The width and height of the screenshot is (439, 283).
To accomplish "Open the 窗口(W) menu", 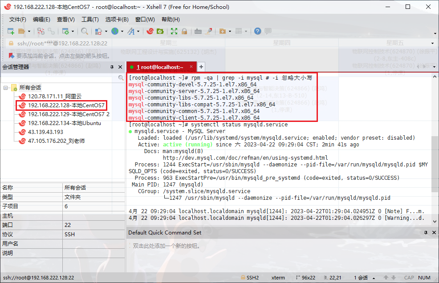I will click(x=145, y=19).
